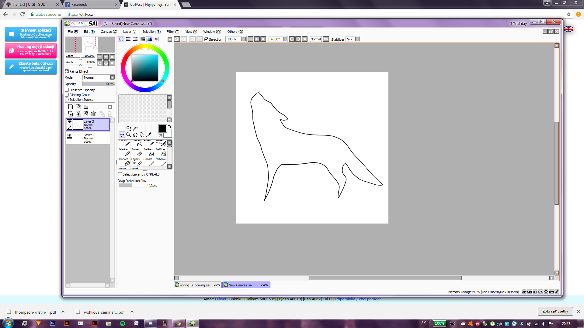Click the black foreground color swatch
The height and width of the screenshot is (328, 584).
click(x=162, y=128)
